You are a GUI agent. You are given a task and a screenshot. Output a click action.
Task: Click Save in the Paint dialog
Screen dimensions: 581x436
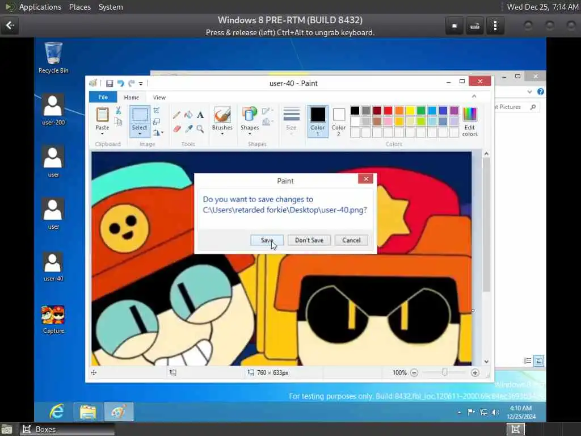point(267,240)
